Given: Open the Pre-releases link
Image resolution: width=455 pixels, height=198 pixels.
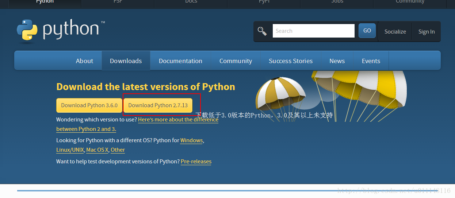Looking at the screenshot, I should tap(196, 162).
